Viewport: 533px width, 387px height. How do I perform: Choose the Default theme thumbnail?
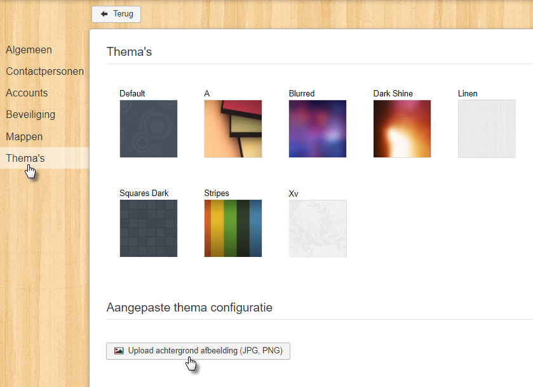(149, 129)
